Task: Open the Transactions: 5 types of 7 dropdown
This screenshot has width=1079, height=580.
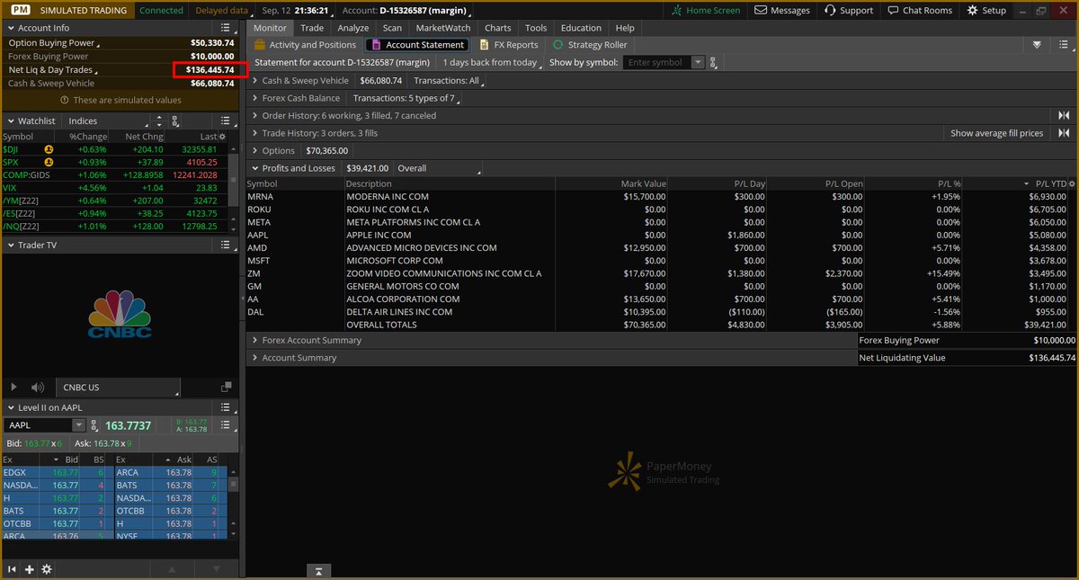Action: (407, 98)
